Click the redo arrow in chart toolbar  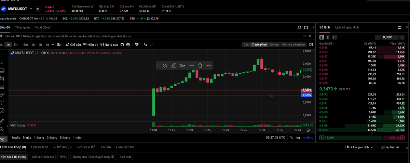[152, 45]
